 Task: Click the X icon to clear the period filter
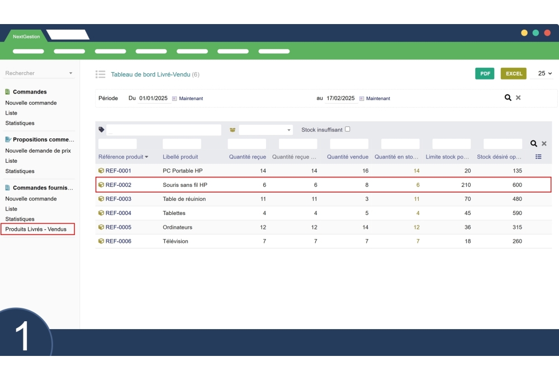[x=517, y=97]
